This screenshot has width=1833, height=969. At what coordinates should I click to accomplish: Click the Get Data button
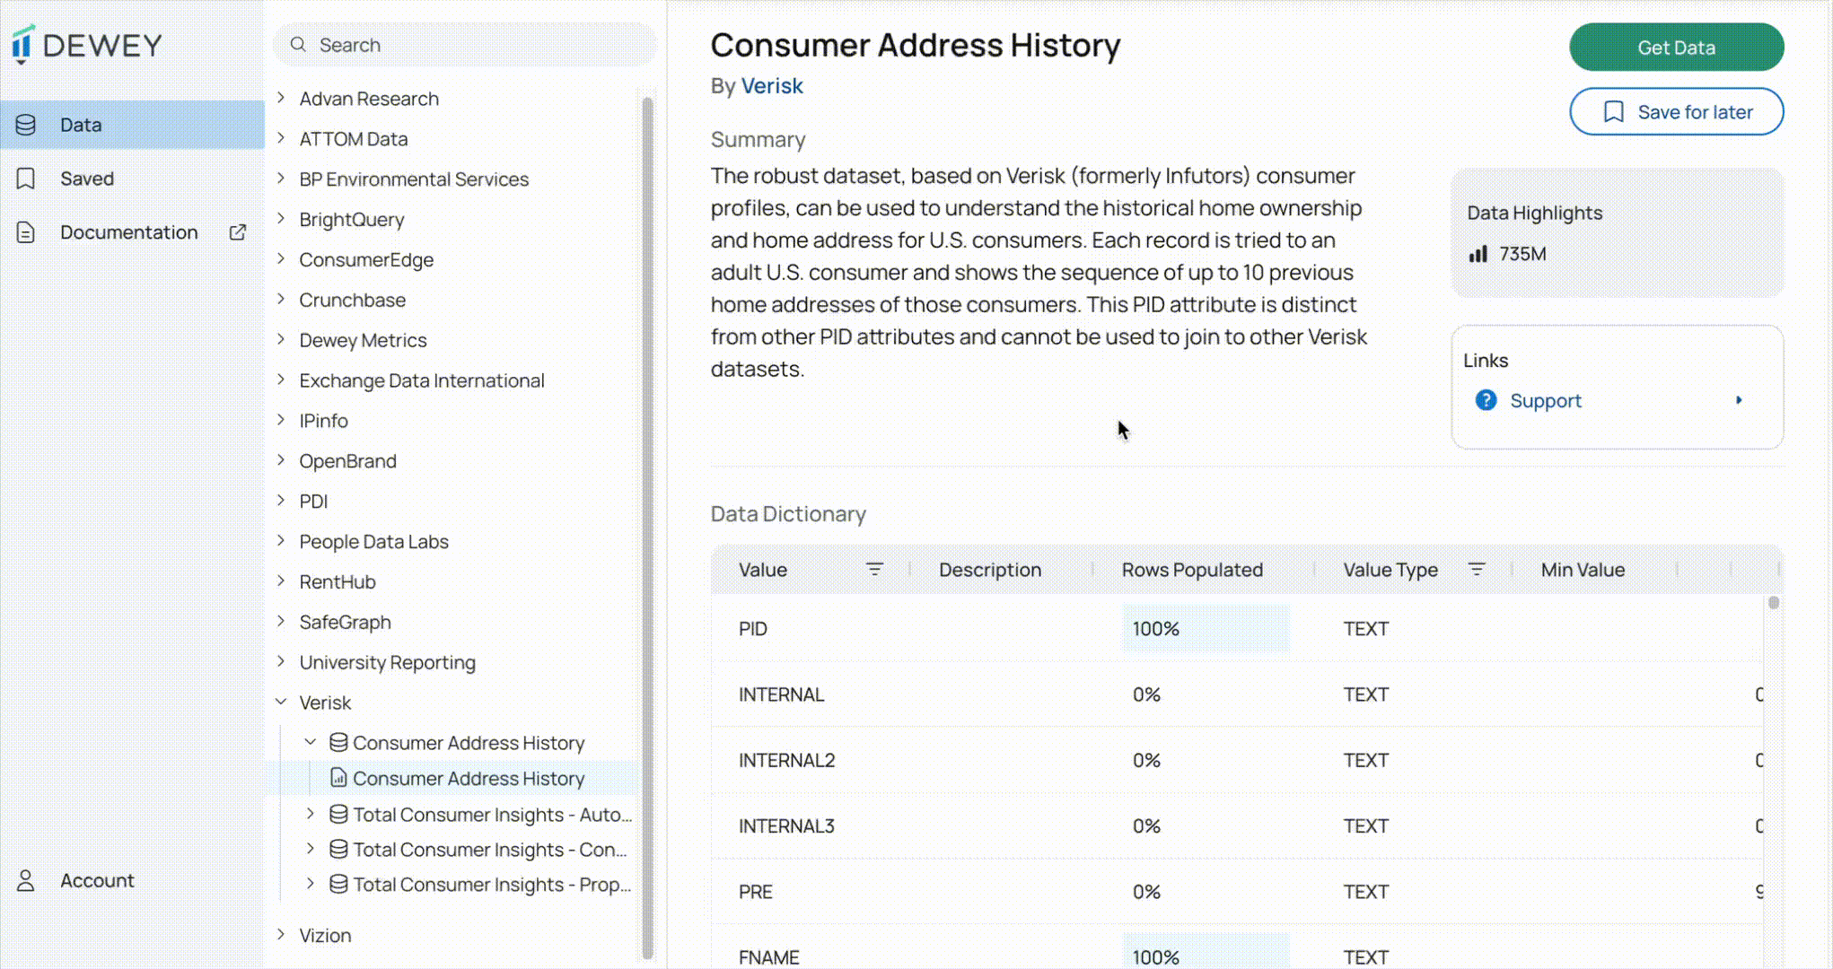coord(1677,48)
